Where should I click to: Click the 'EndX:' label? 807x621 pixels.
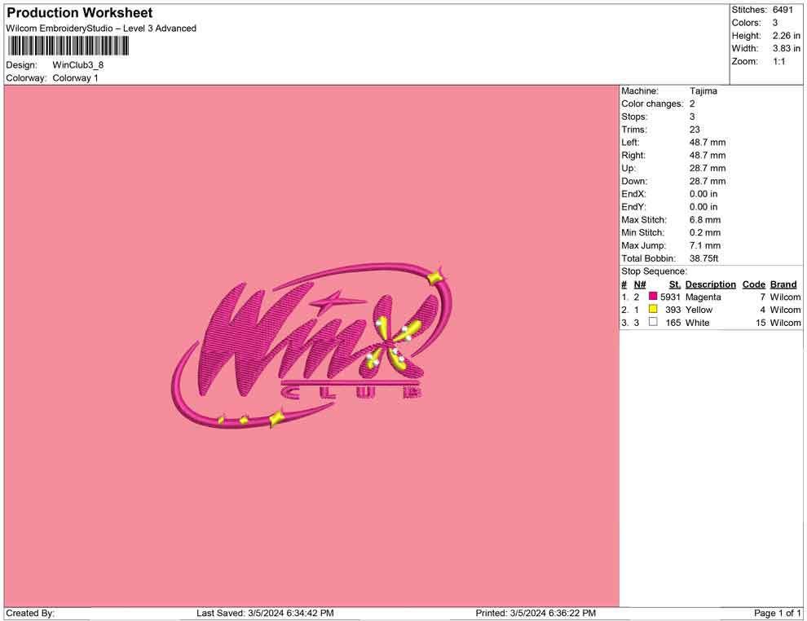tap(633, 194)
